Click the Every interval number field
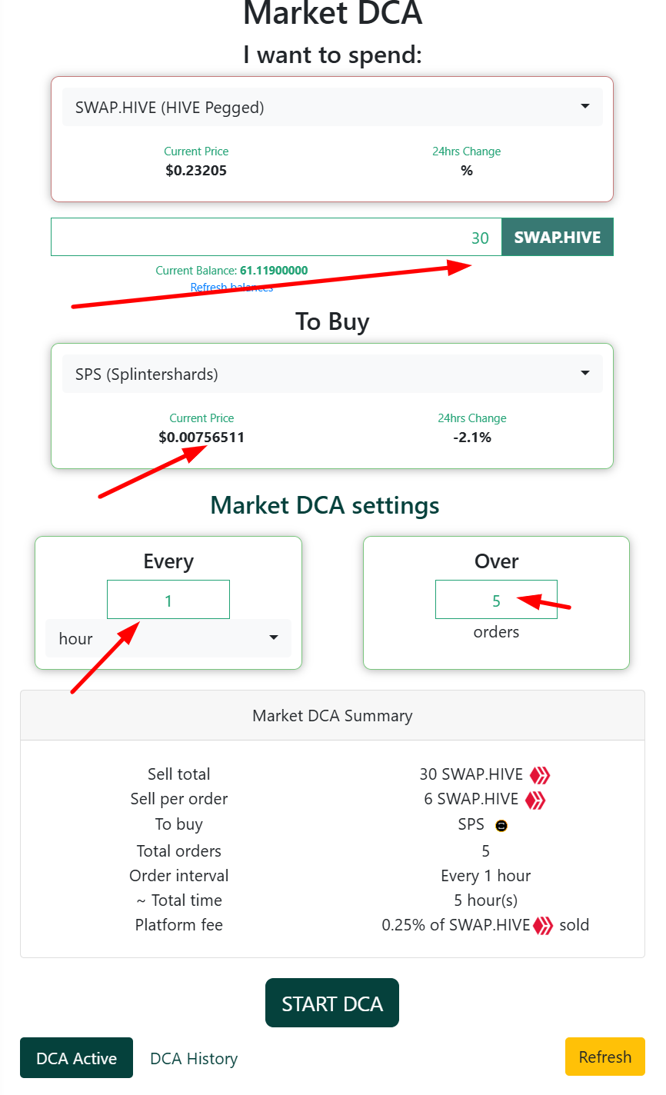666x1095 pixels. [168, 600]
